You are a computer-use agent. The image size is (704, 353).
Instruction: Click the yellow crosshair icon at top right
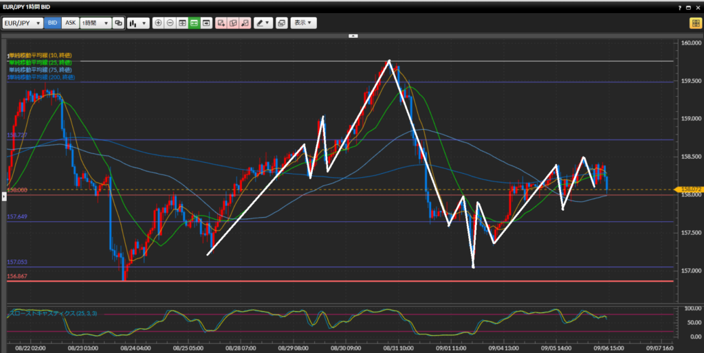tap(695, 23)
